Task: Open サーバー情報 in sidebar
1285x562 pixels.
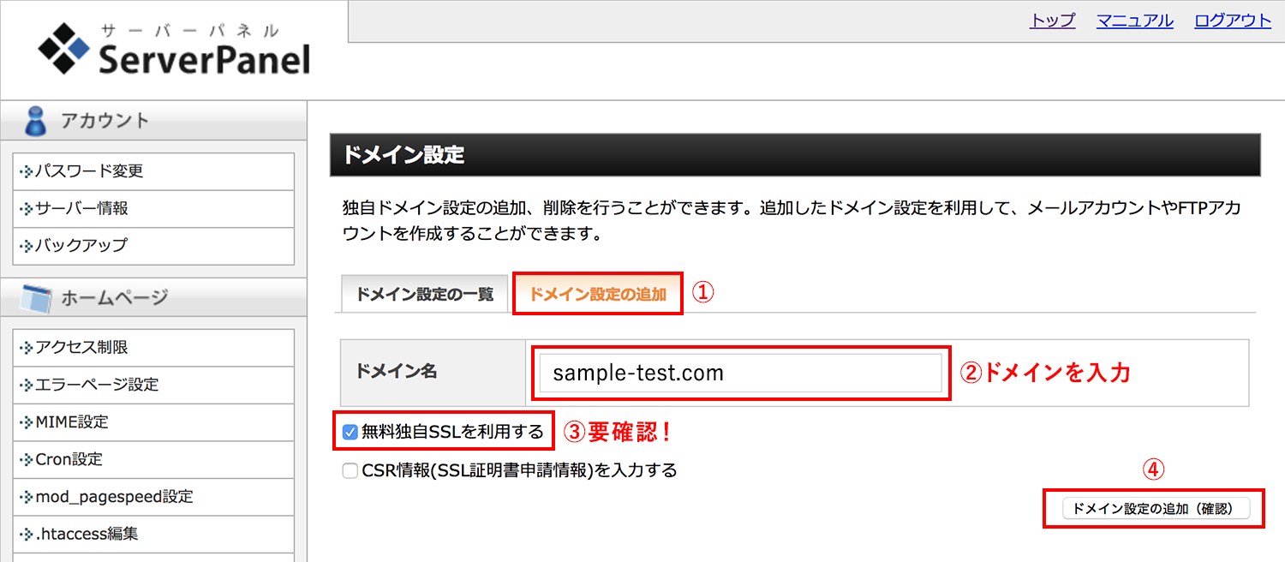Action: (x=154, y=208)
